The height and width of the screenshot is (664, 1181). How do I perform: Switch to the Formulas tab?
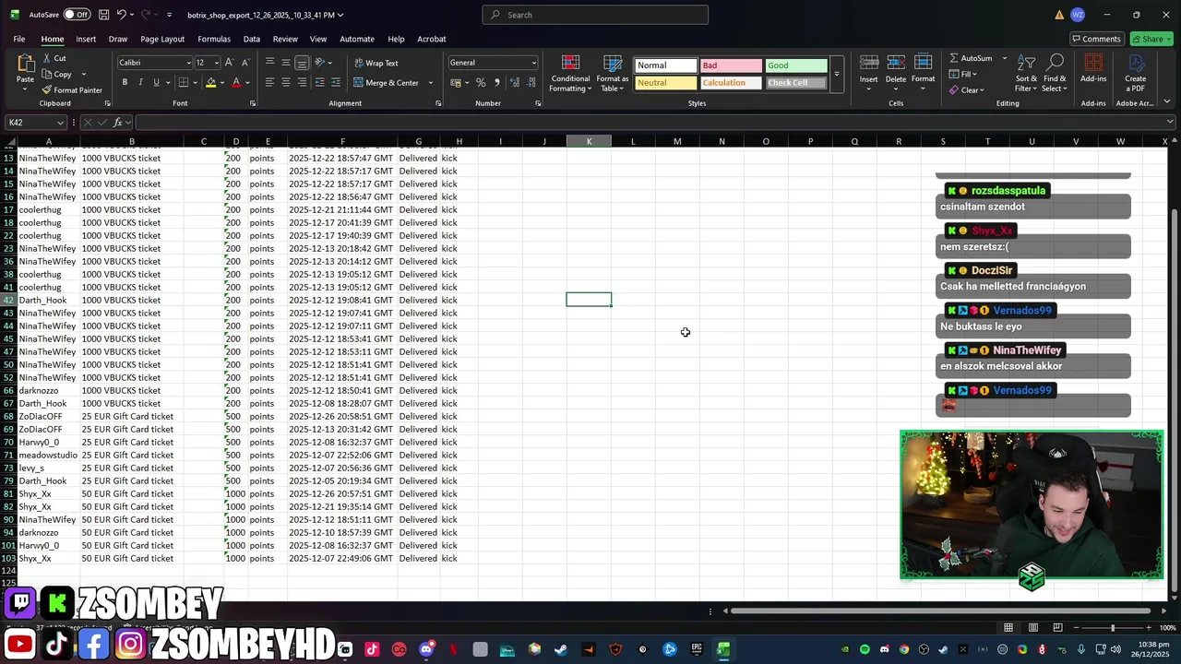pyautogui.click(x=214, y=39)
